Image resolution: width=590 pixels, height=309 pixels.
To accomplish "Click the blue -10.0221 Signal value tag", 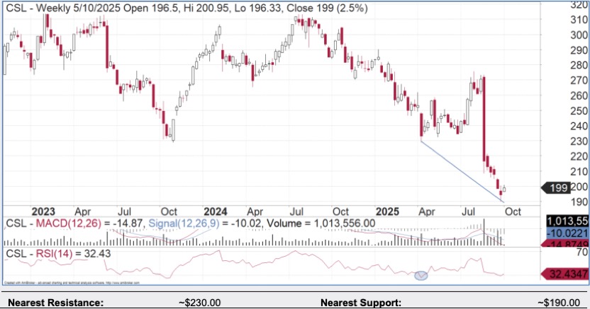I will 569,232.
